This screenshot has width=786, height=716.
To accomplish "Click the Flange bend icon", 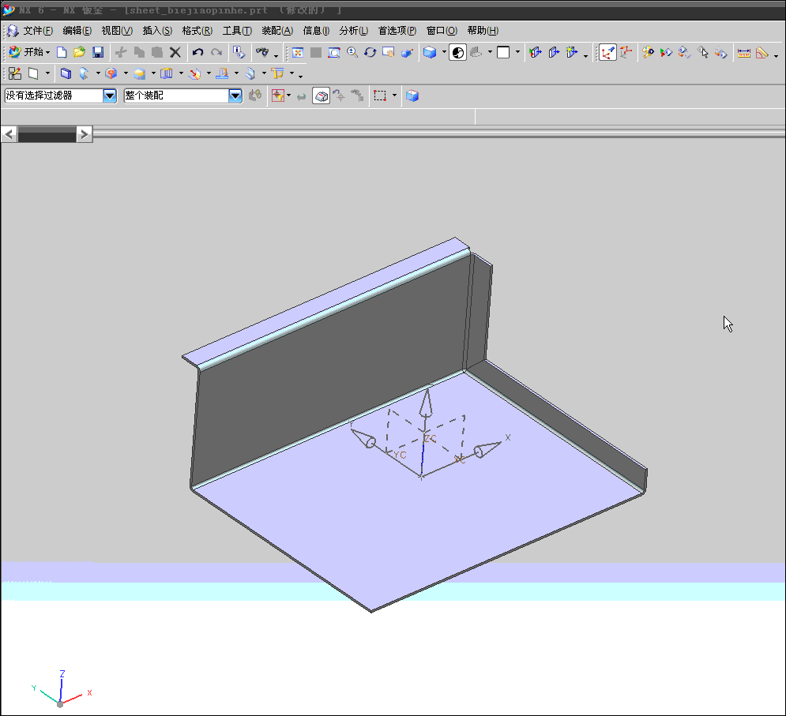I will pyautogui.click(x=85, y=73).
